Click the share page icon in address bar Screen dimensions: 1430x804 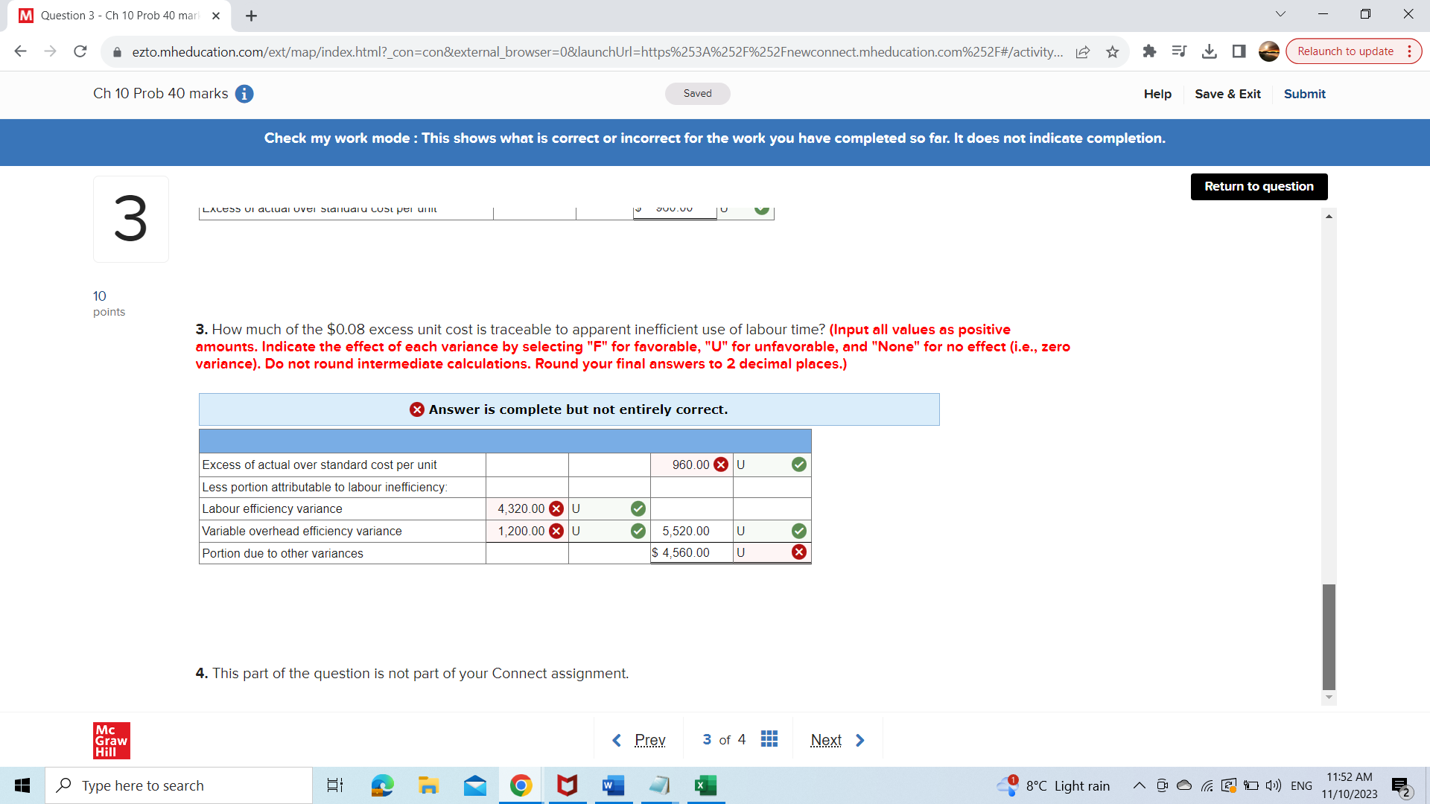click(1083, 51)
